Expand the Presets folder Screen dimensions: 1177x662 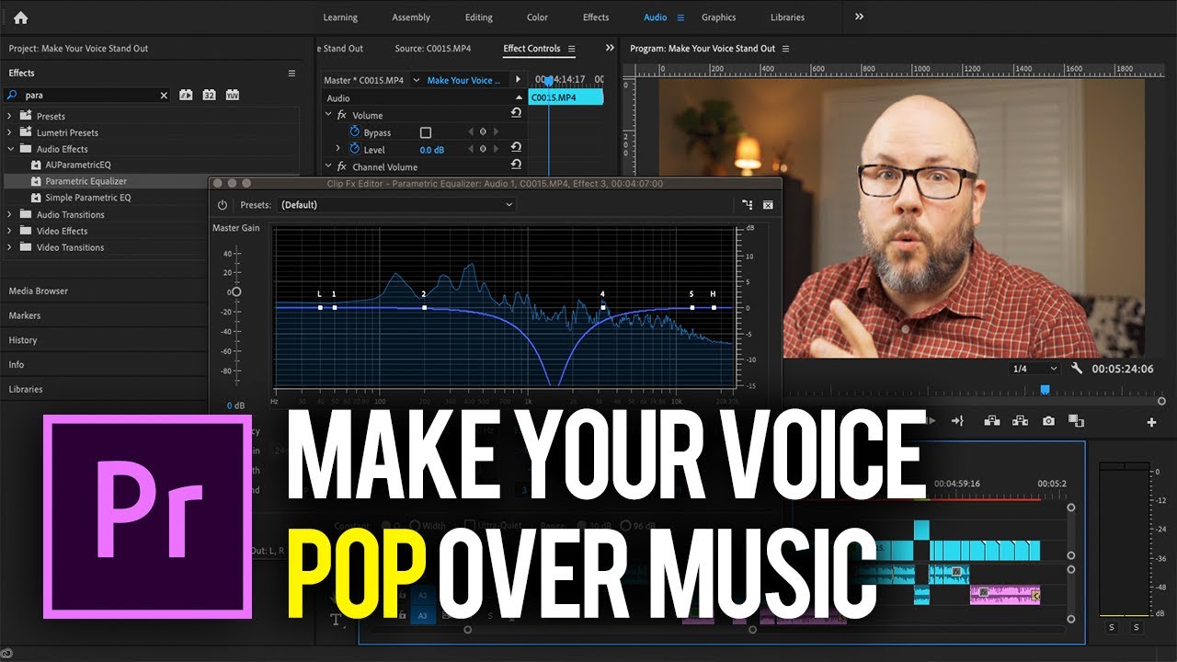tap(10, 117)
